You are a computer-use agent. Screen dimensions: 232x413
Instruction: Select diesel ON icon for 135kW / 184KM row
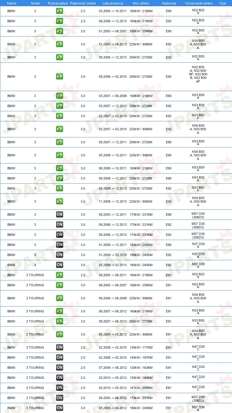point(60,378)
